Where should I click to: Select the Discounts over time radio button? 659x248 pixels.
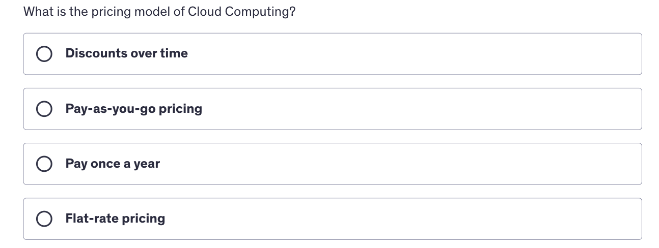pos(44,54)
